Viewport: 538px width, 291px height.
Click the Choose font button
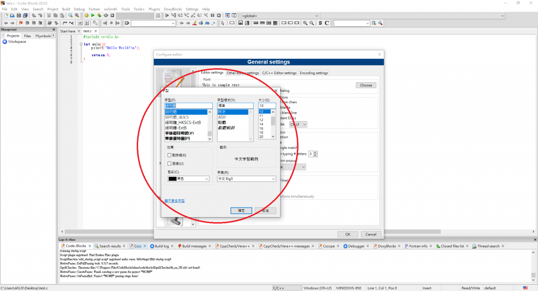pyautogui.click(x=366, y=85)
